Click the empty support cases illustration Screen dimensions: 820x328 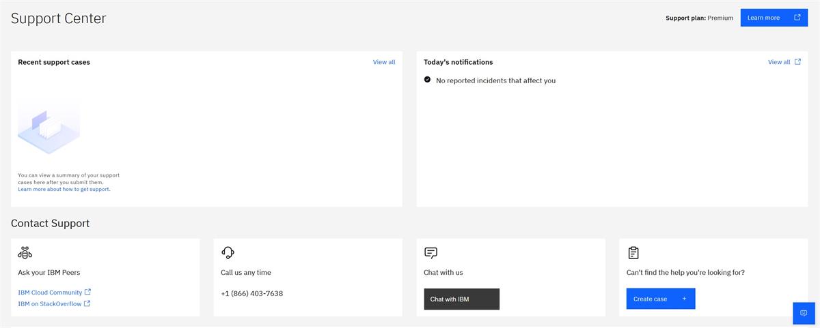pyautogui.click(x=49, y=128)
